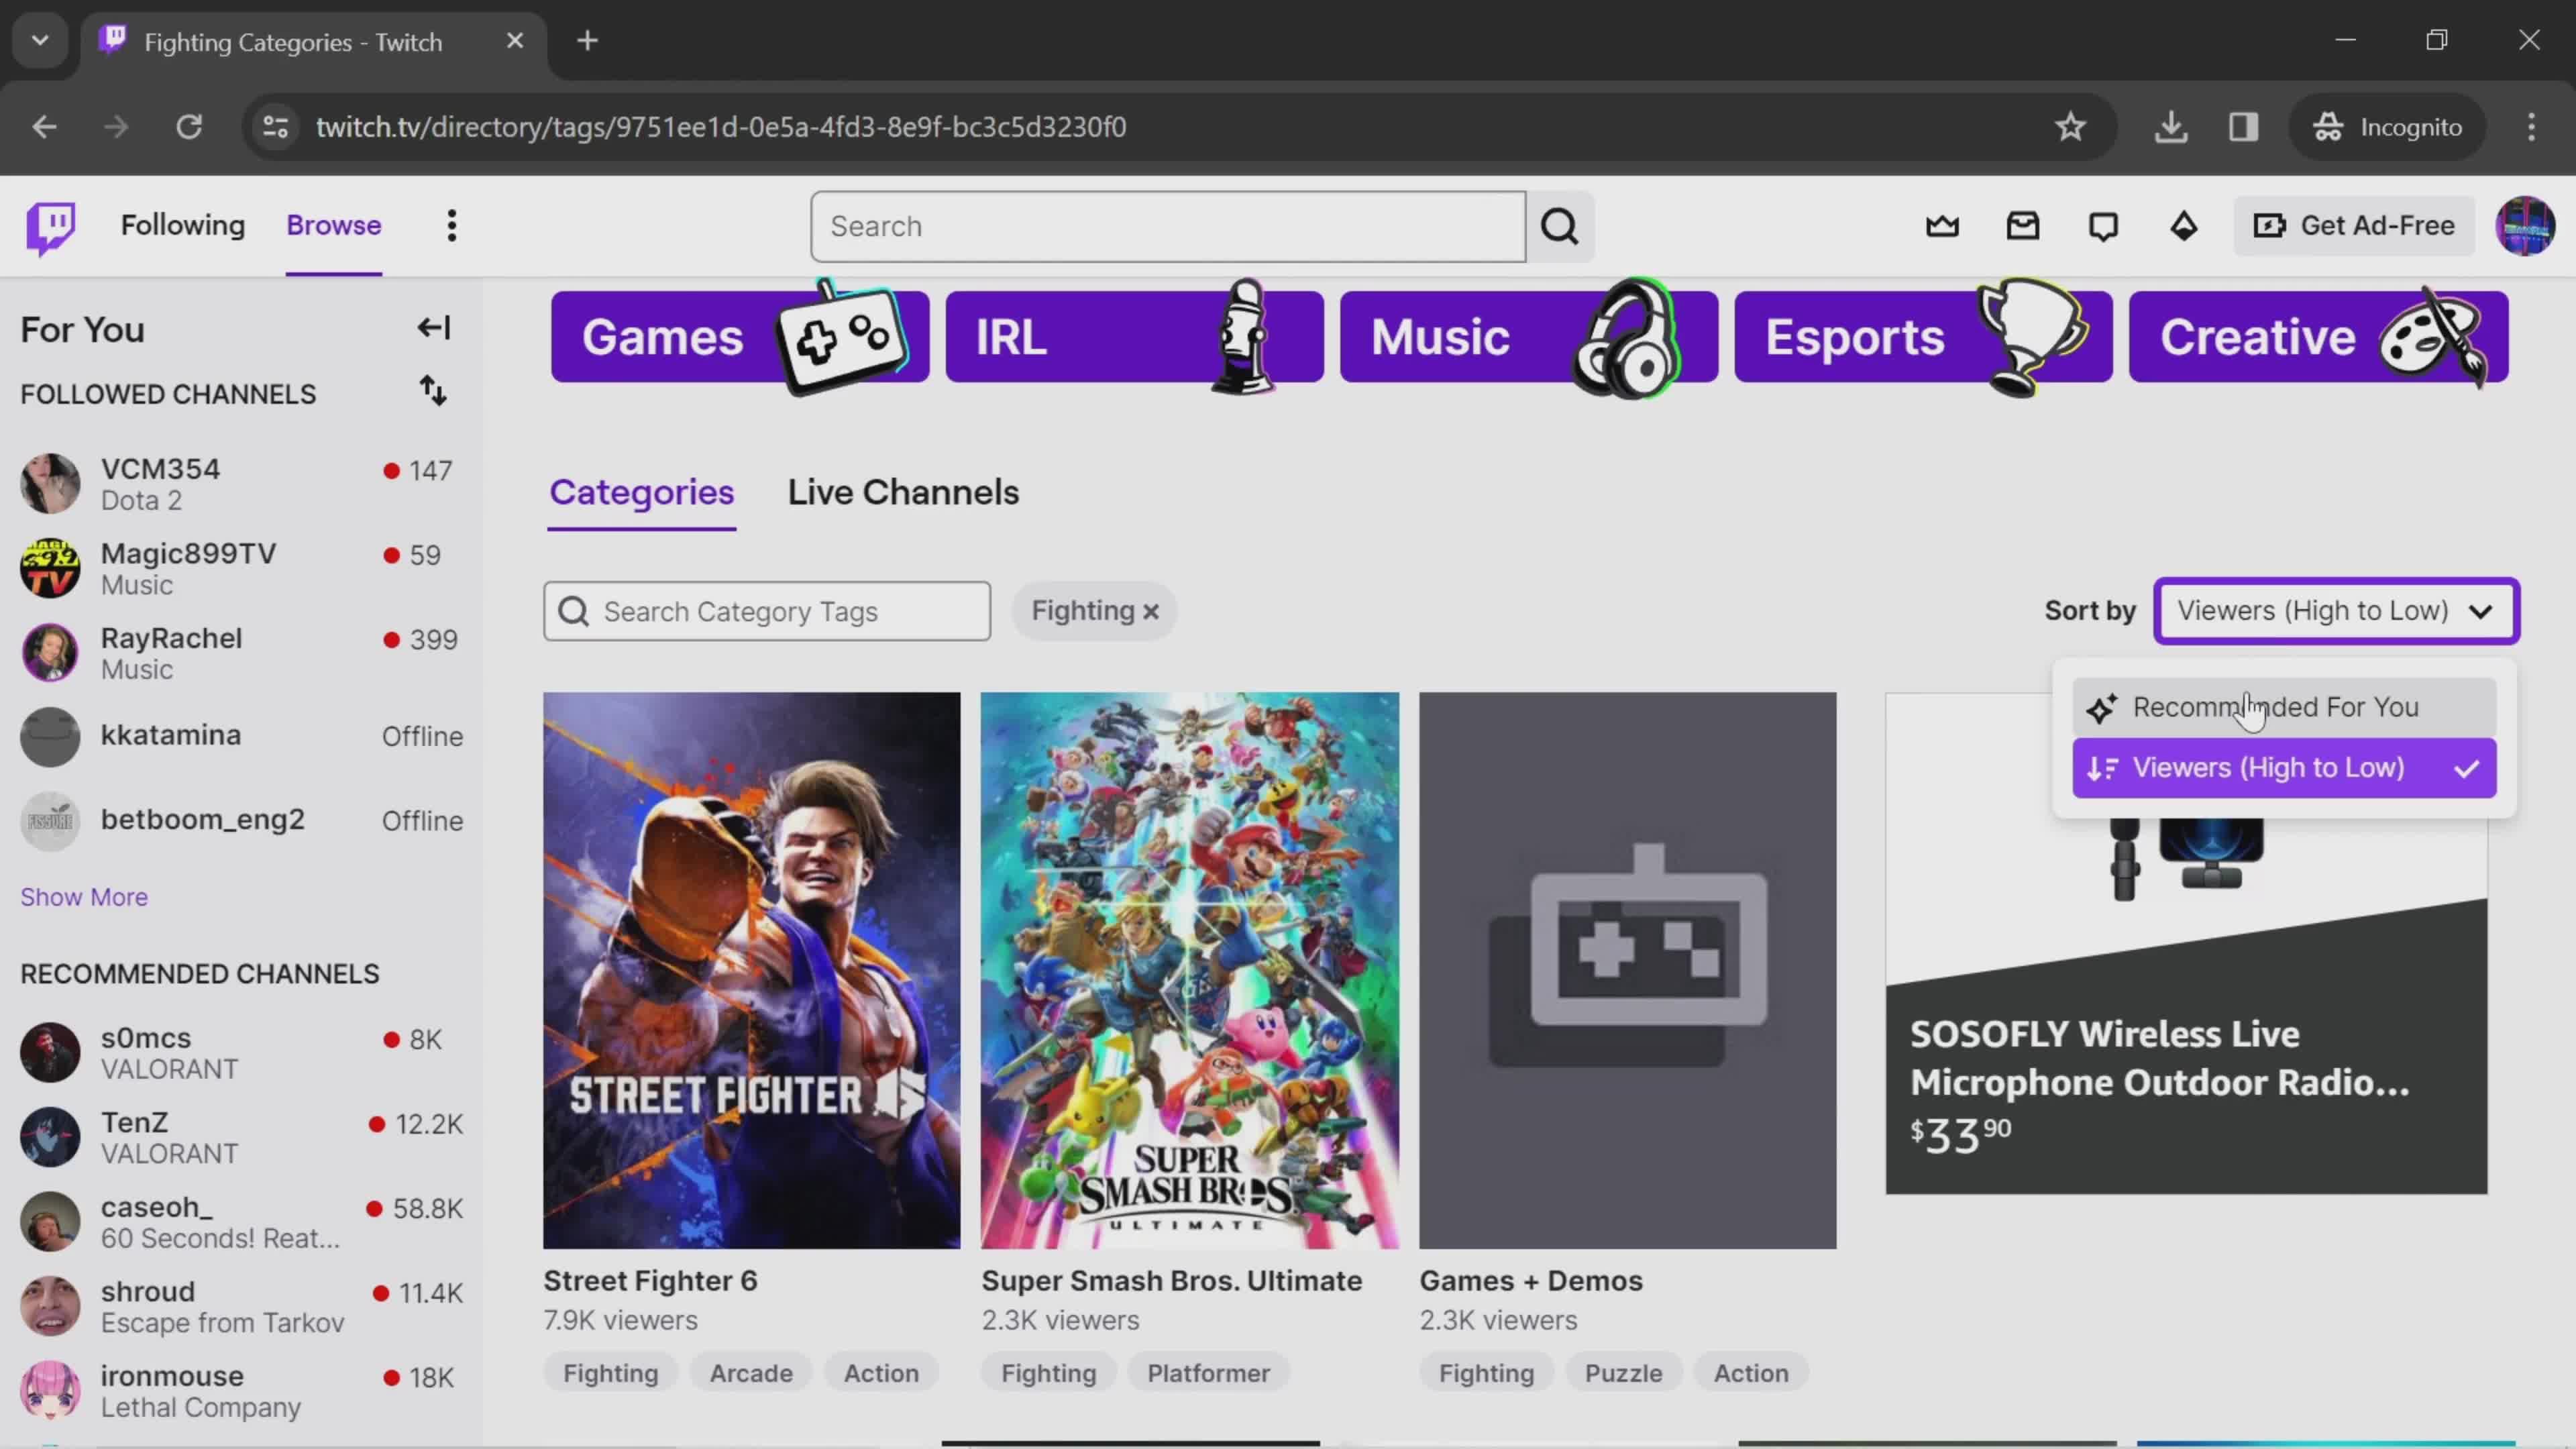Collapse the For You sidebar
The width and height of the screenshot is (2576, 1449).
(x=434, y=328)
